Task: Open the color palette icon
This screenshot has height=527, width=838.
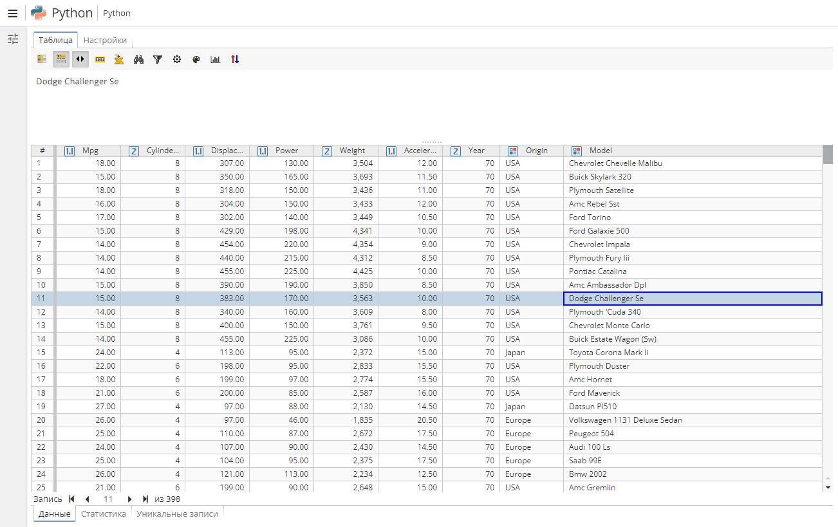Action: click(x=196, y=59)
